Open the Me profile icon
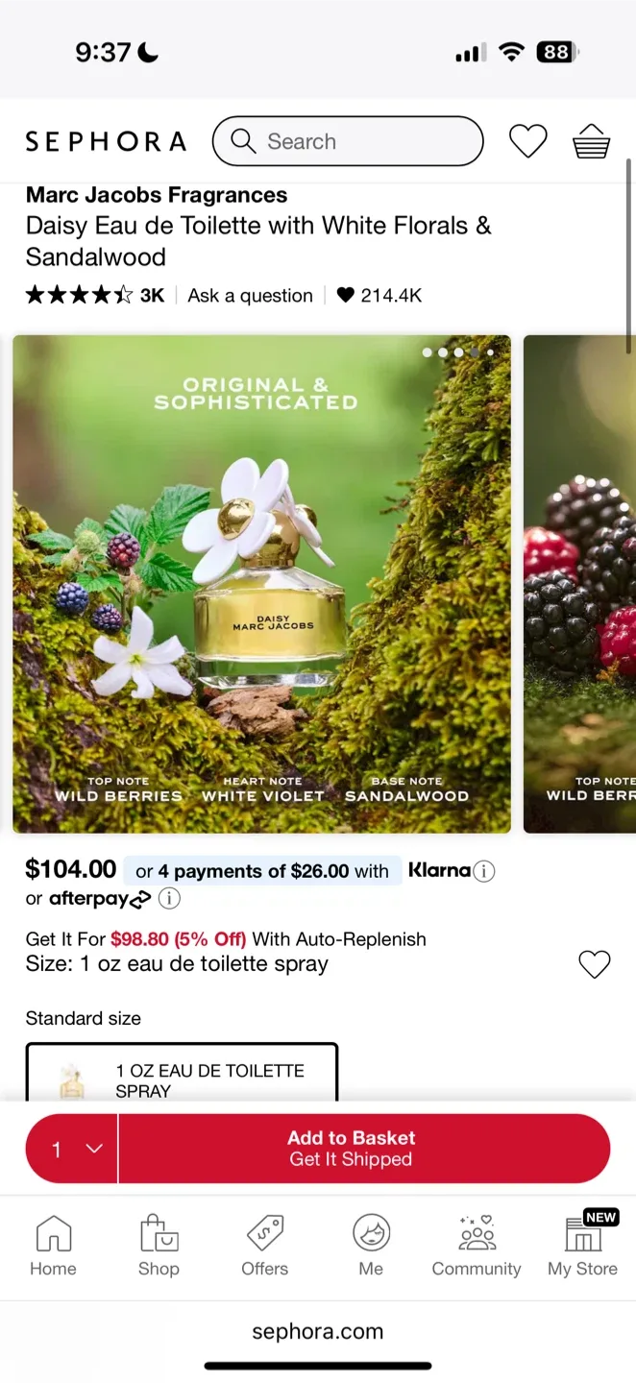The height and width of the screenshot is (1383, 636). click(x=371, y=1245)
